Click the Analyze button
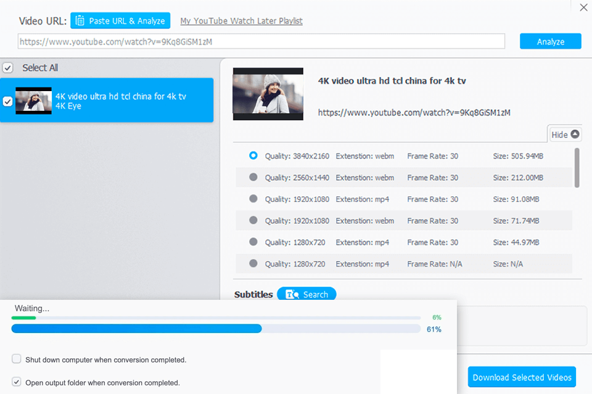This screenshot has height=394, width=592. pyautogui.click(x=550, y=41)
